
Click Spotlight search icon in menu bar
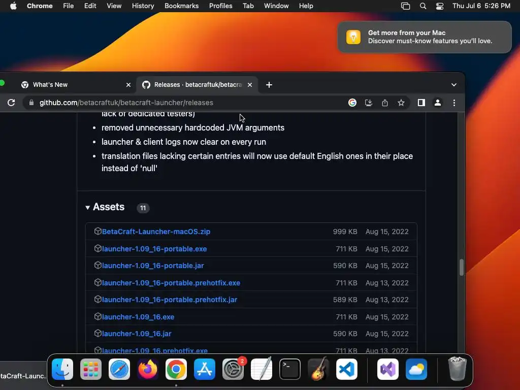click(423, 6)
